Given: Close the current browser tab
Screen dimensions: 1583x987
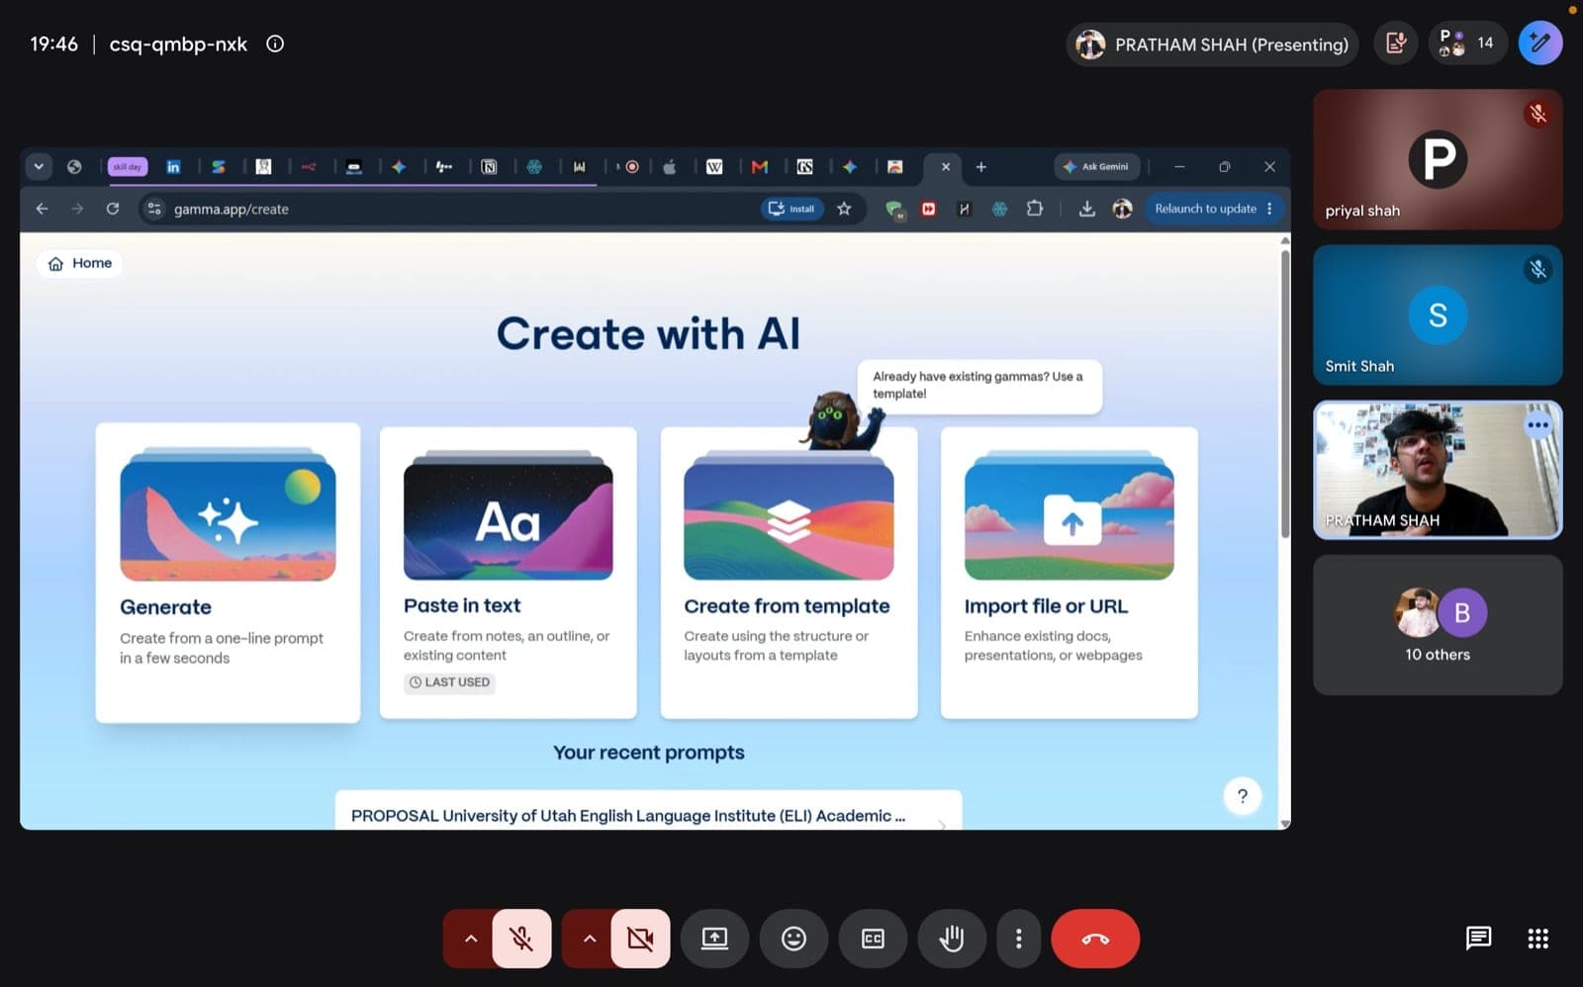Looking at the screenshot, I should tap(945, 167).
